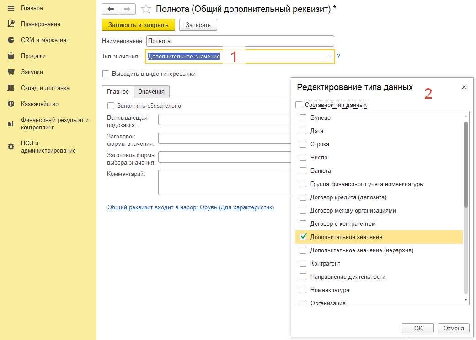This screenshot has height=340, width=476.
Task: Go back with the left arrow button
Action: [111, 9]
